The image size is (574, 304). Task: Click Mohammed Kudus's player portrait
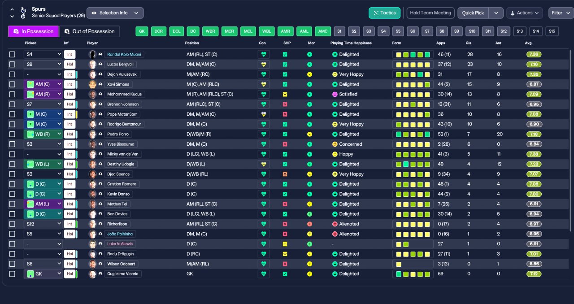[x=92, y=95]
